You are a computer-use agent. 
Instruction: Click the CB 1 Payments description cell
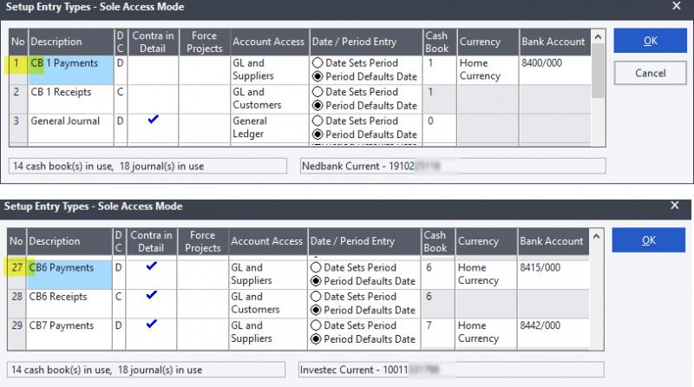[x=69, y=63]
